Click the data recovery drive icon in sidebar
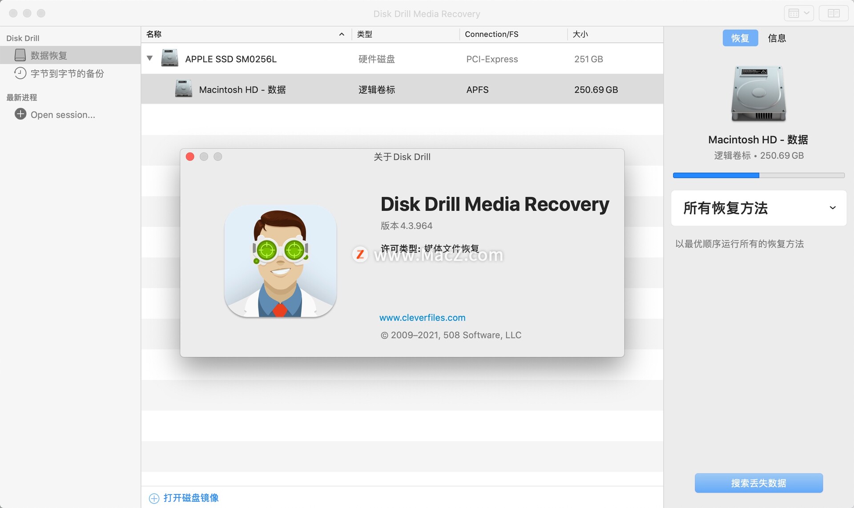The image size is (854, 508). 20,55
